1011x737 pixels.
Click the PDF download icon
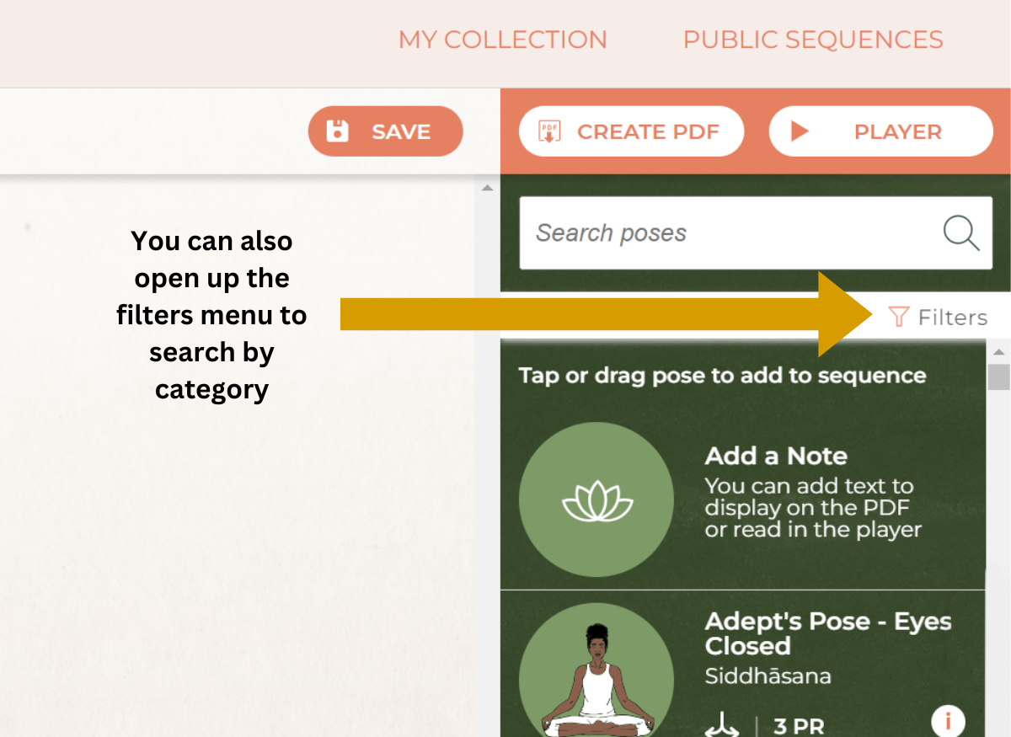pyautogui.click(x=549, y=132)
